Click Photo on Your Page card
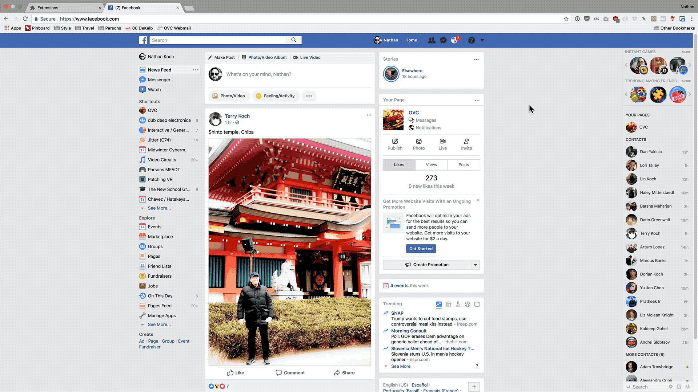Viewport: 698px width, 392px height. (x=419, y=144)
